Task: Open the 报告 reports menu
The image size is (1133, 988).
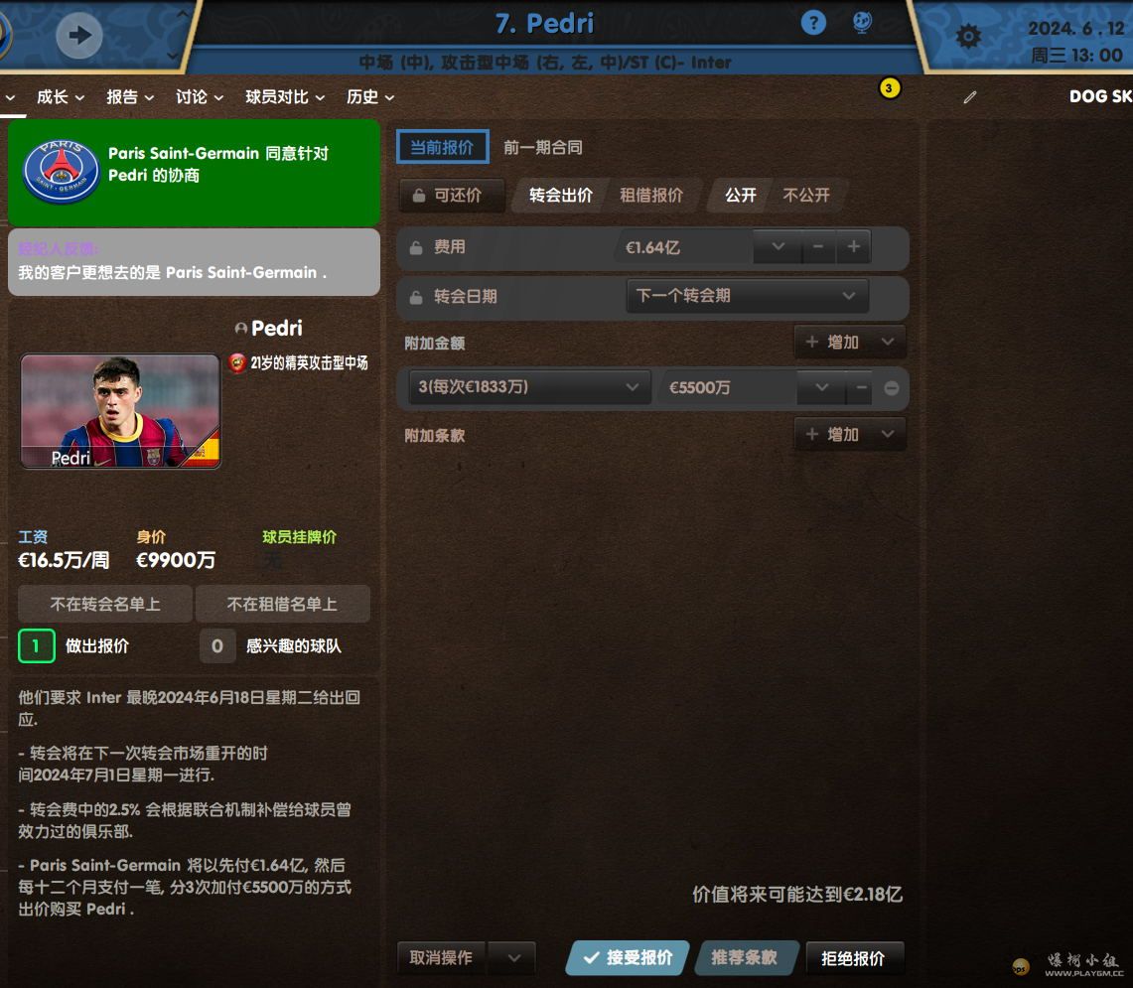Action: pos(130,97)
